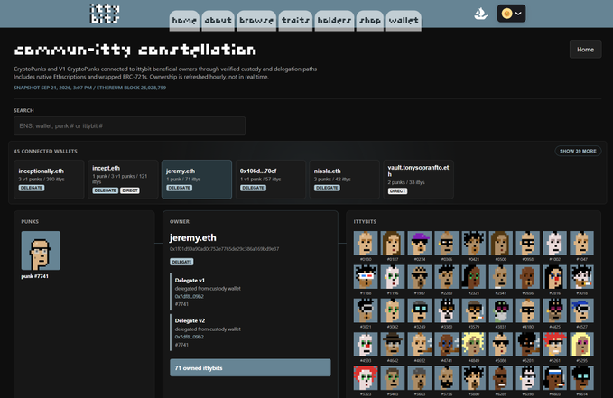This screenshot has height=398, width=613.
Task: Open ittybit #5261 with red spiky hair
Action: 554,345
